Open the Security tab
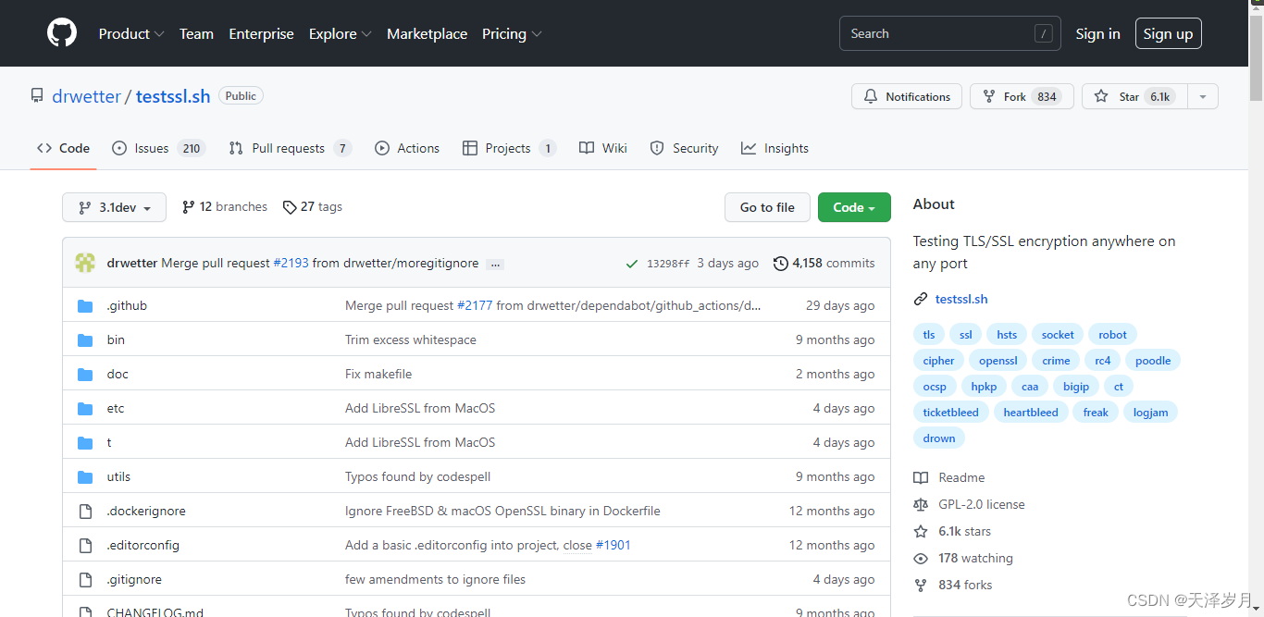This screenshot has width=1264, height=617. [x=684, y=148]
